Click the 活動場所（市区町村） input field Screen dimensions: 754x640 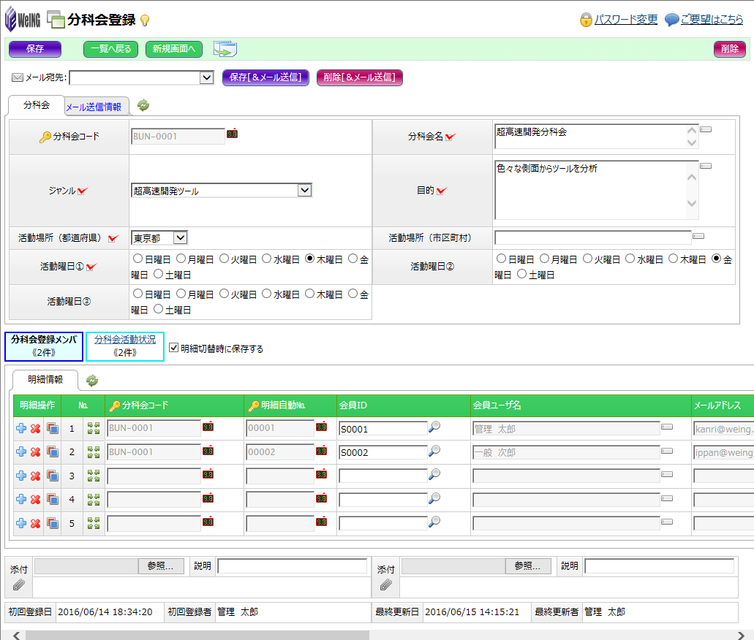click(592, 237)
